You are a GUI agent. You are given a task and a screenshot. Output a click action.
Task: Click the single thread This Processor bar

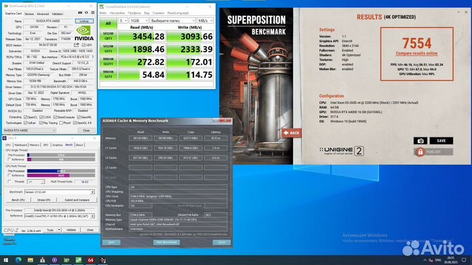pos(61,155)
